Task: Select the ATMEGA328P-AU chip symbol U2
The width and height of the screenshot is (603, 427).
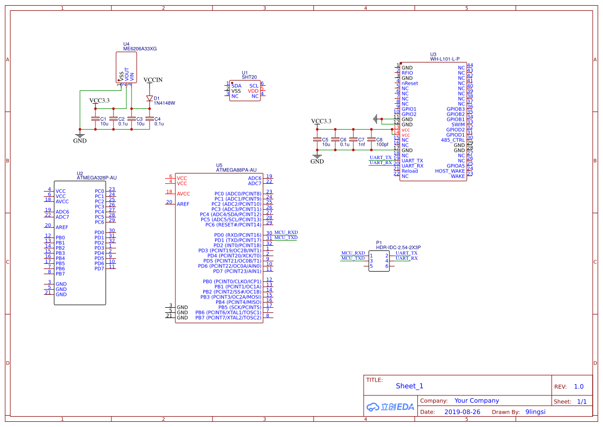Action: [x=80, y=243]
